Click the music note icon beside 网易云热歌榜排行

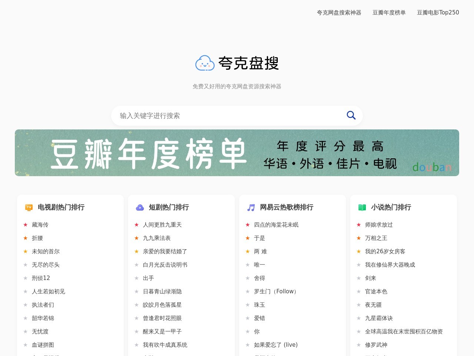pos(251,207)
